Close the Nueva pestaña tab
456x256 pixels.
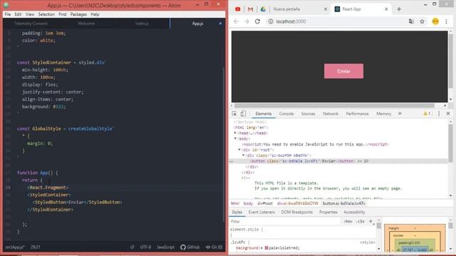point(326,9)
